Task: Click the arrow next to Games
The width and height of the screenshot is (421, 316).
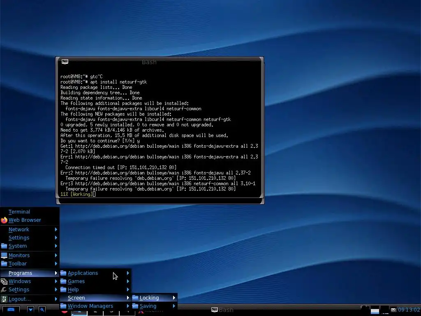Action: click(x=128, y=281)
